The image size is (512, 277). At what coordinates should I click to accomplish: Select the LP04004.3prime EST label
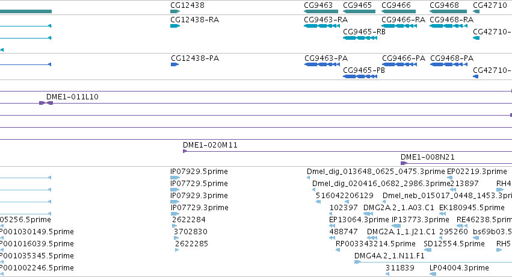(459, 268)
